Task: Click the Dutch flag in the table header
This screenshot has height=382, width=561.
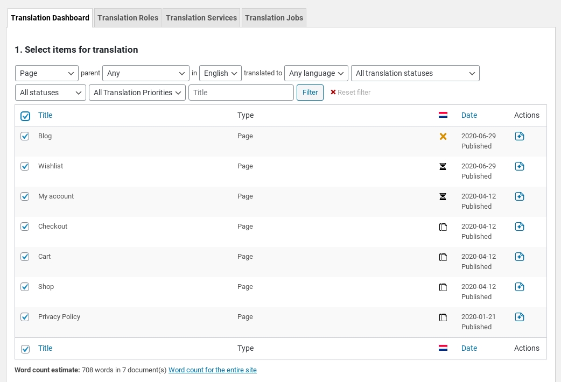Action: click(443, 115)
